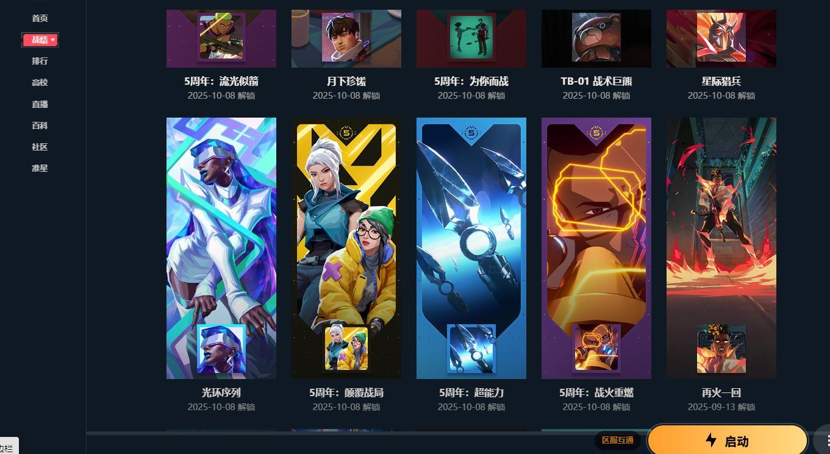Viewport: 830px width, 454px height.
Task: Select the TB-01 战术巨熊 bear avatar
Action: tap(596, 37)
